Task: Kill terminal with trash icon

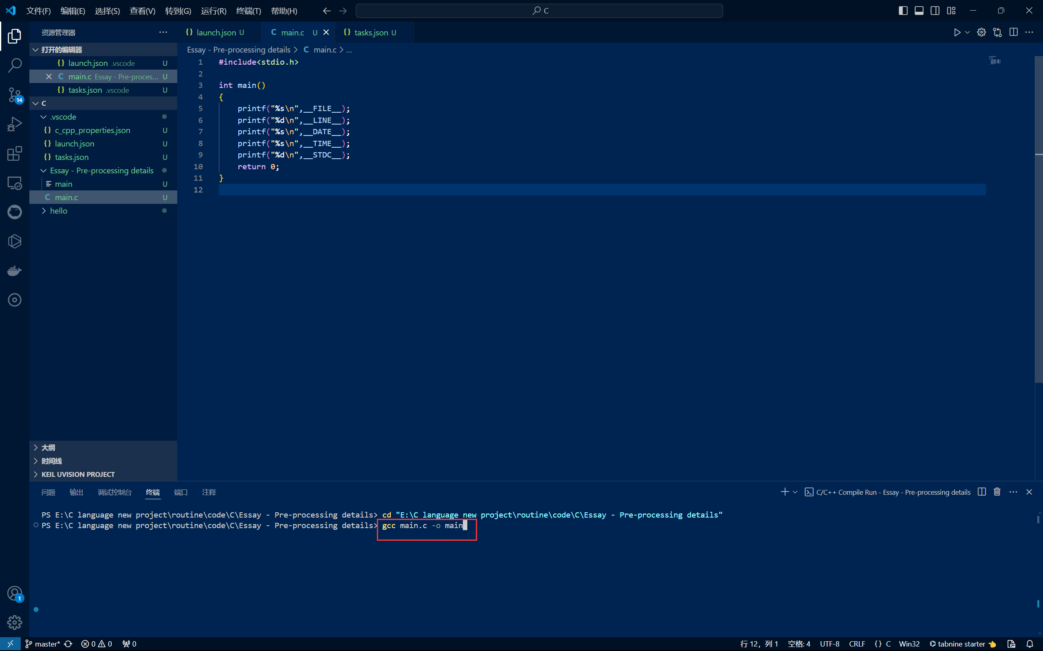Action: pyautogui.click(x=997, y=492)
